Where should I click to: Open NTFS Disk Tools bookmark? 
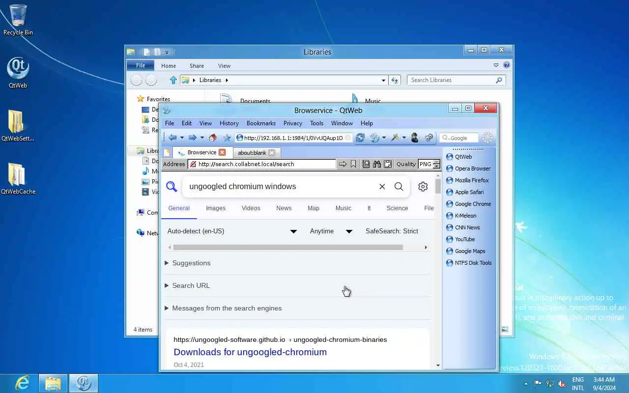[469, 263]
